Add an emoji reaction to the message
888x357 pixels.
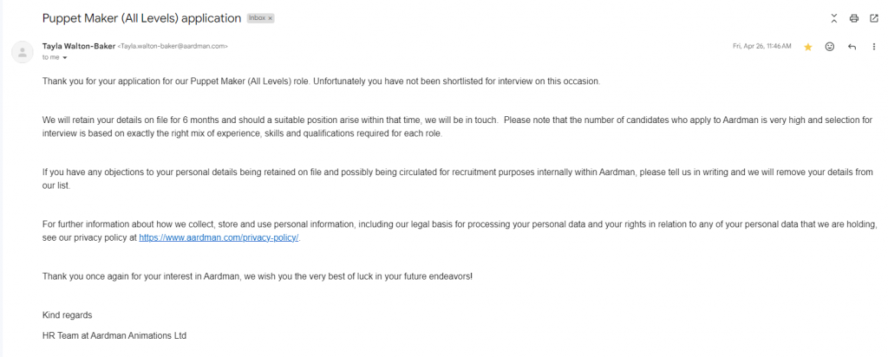[x=830, y=47]
